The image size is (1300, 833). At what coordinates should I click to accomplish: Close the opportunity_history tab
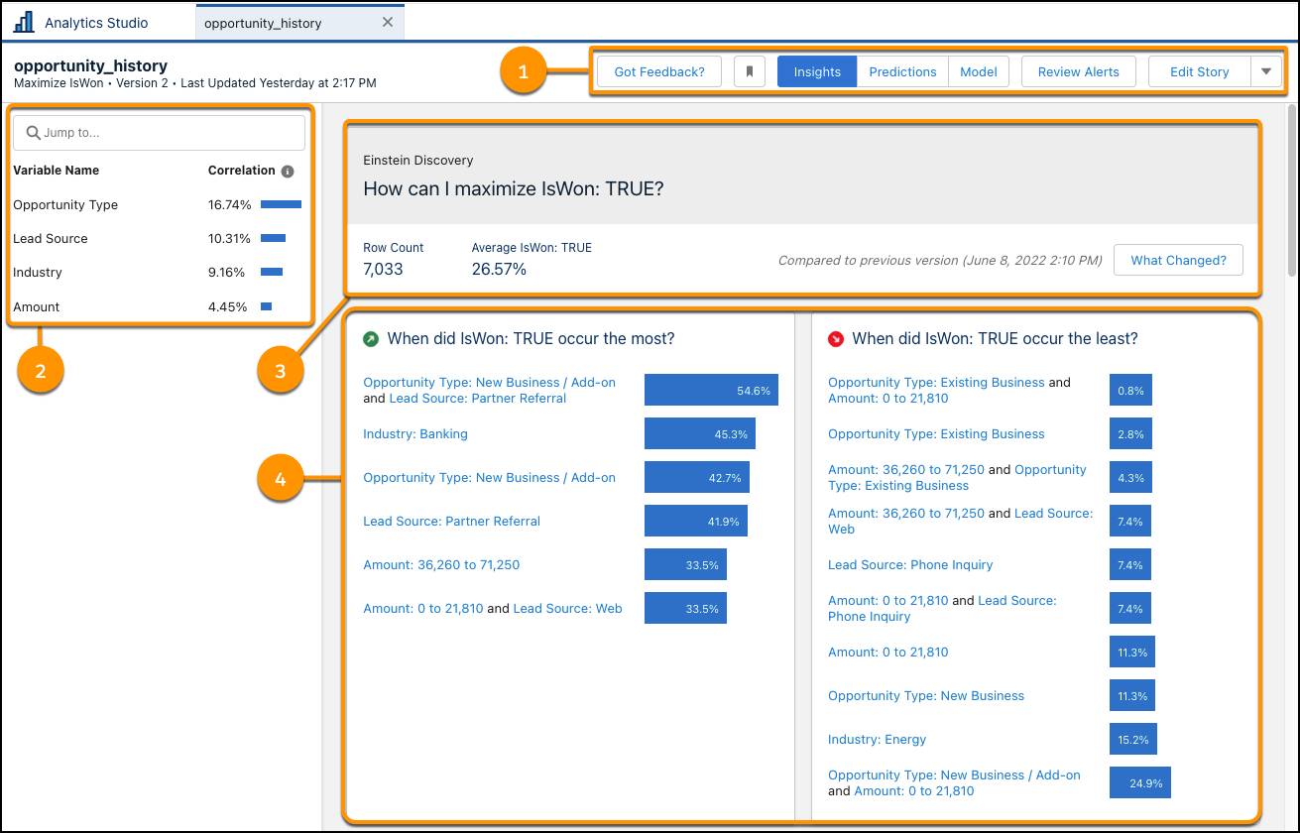point(388,21)
